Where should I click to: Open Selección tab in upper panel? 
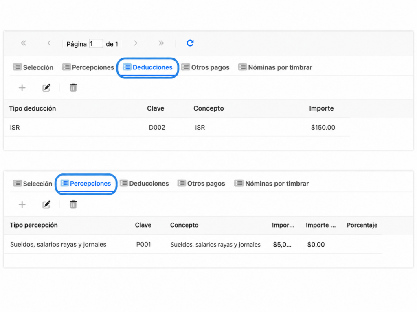coord(33,67)
